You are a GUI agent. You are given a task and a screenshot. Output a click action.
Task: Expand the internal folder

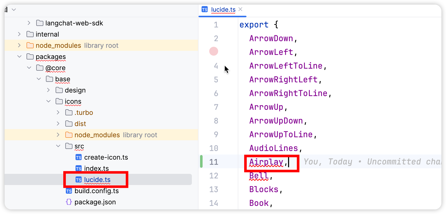19,34
